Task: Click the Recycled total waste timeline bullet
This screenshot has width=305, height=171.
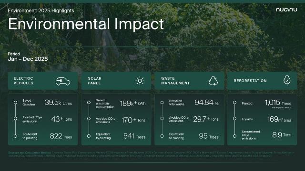Action: coord(162,103)
